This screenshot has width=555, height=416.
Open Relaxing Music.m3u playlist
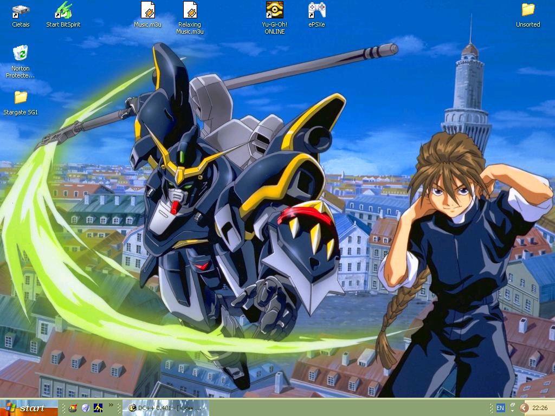tap(190, 18)
